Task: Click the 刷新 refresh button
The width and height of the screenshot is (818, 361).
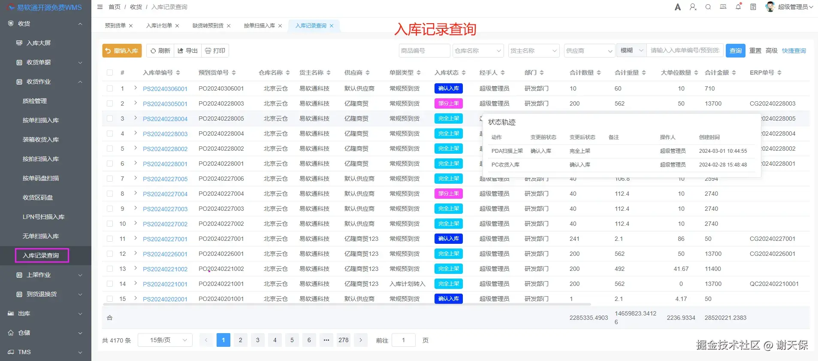Action: click(x=160, y=51)
